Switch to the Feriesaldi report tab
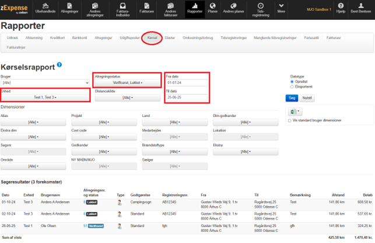The image size is (375, 243). (x=311, y=38)
